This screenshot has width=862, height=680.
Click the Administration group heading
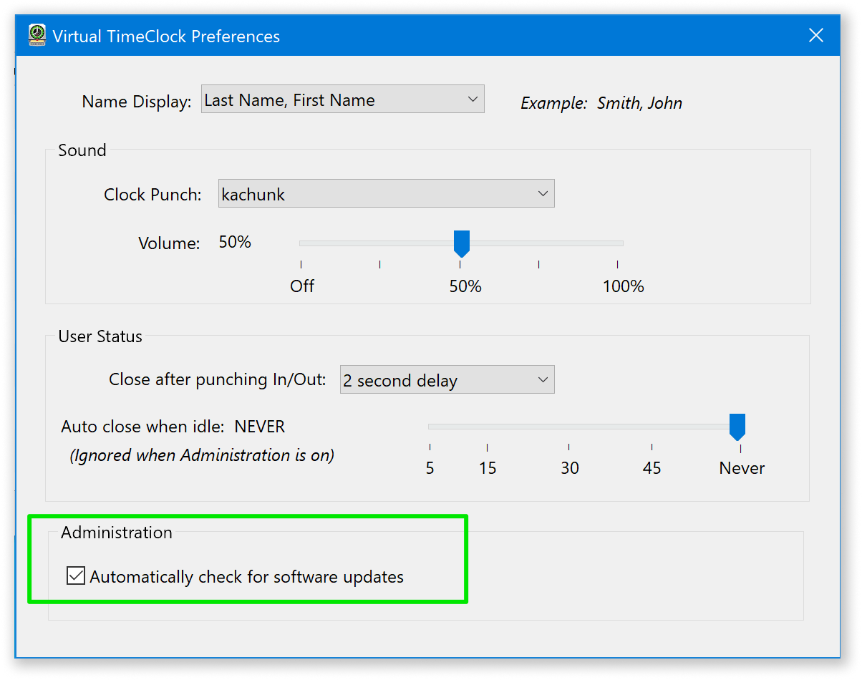pos(117,533)
